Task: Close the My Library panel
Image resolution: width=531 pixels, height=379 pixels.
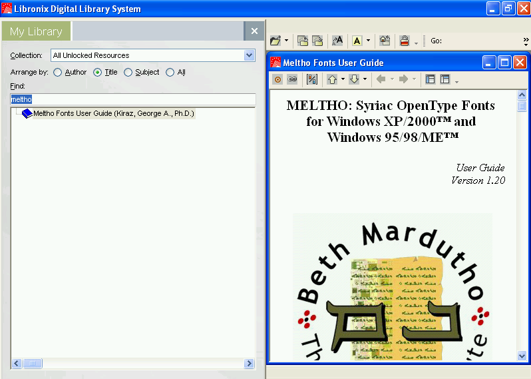Action: 254,31
